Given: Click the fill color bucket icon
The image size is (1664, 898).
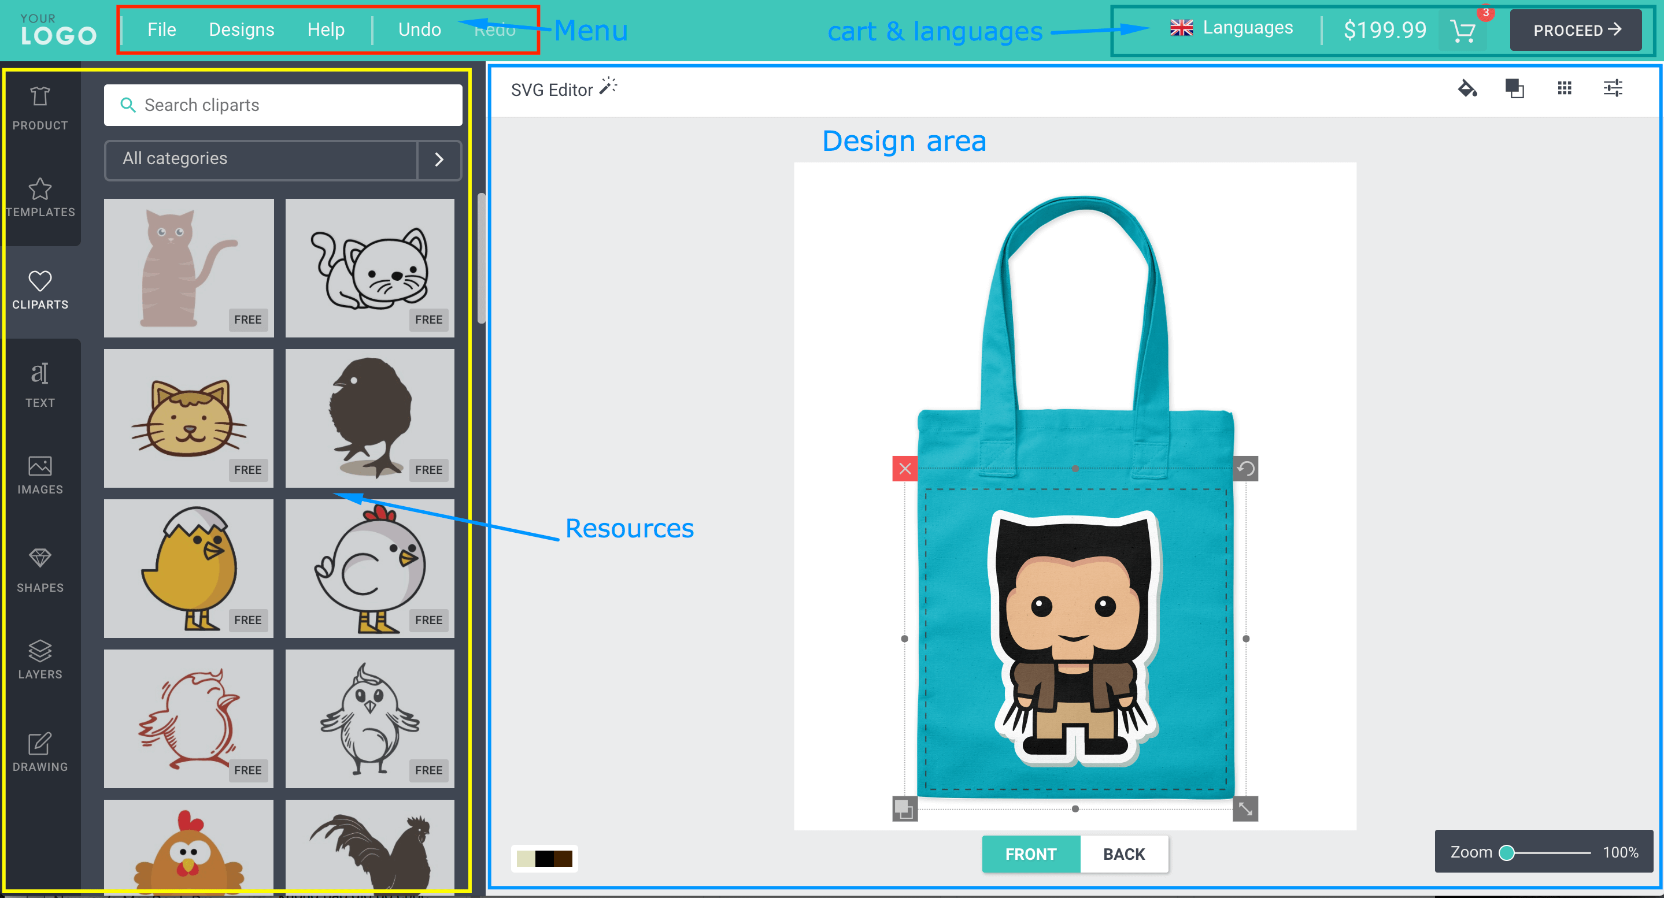Looking at the screenshot, I should click(1467, 88).
